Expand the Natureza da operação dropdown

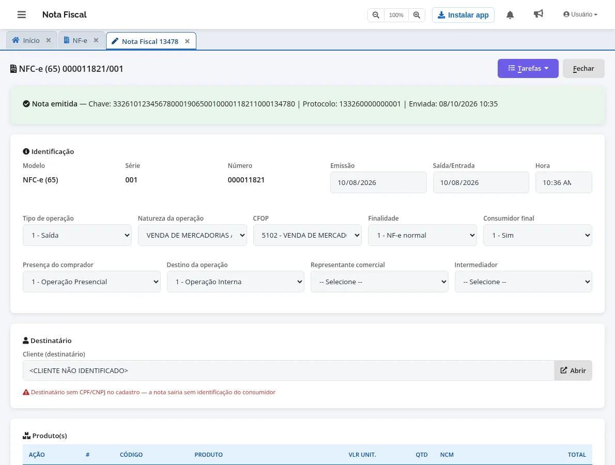(x=192, y=235)
